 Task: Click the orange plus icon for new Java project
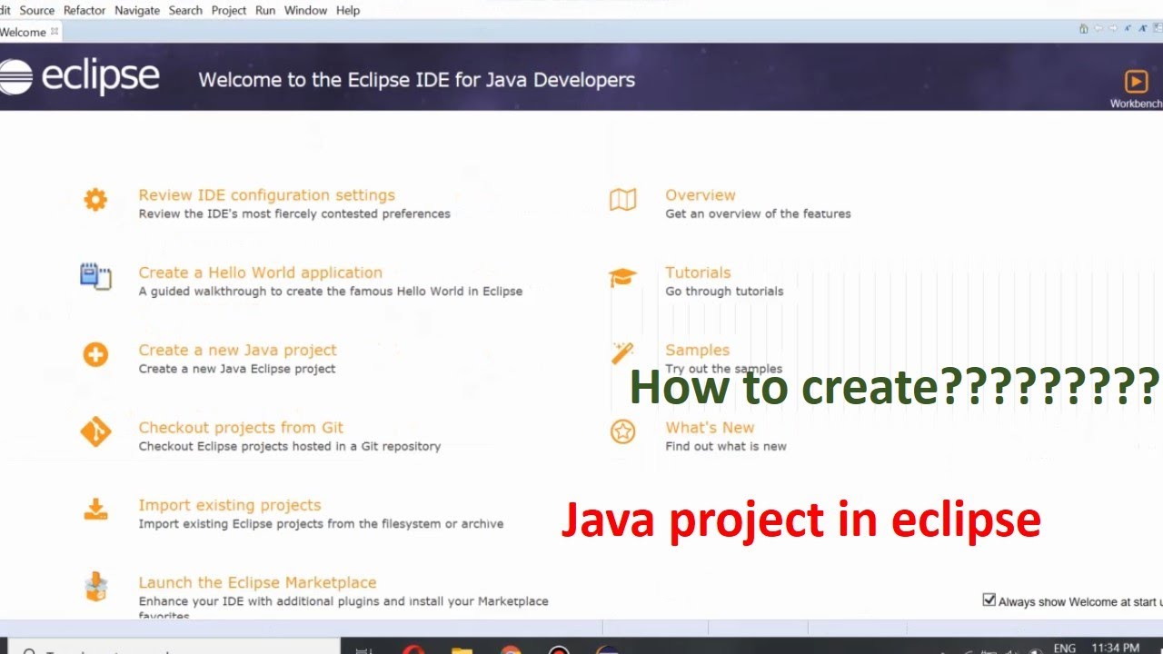point(95,354)
